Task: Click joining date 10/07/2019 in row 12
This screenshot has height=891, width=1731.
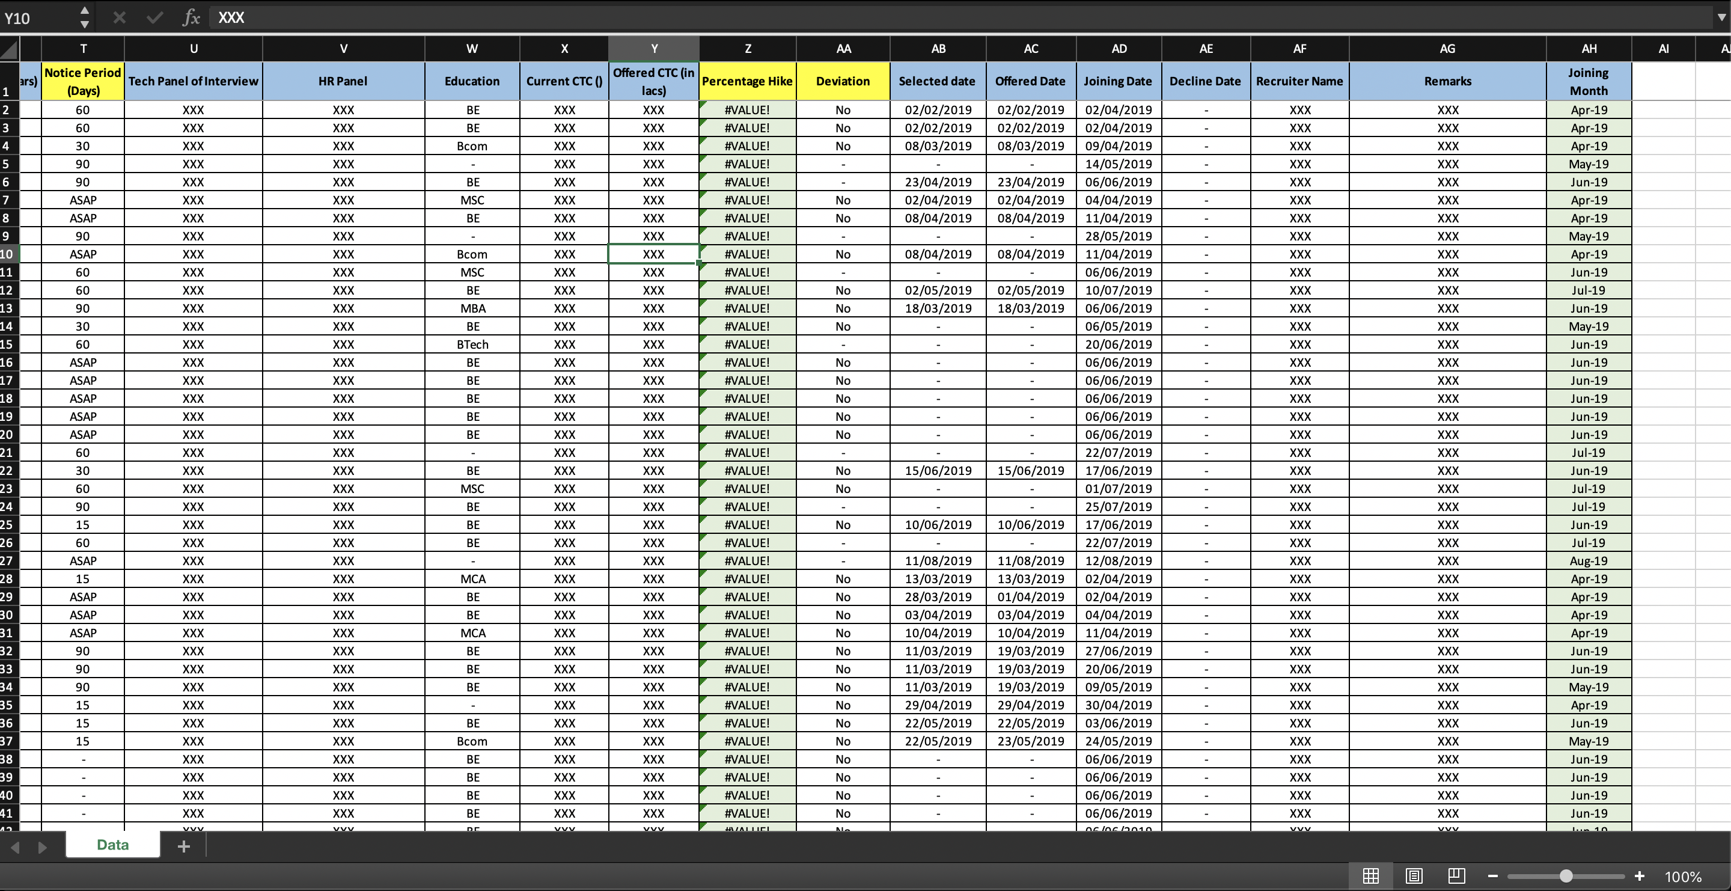Action: tap(1119, 290)
